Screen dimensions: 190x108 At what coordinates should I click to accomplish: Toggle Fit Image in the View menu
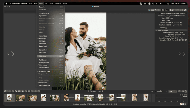[50, 39]
